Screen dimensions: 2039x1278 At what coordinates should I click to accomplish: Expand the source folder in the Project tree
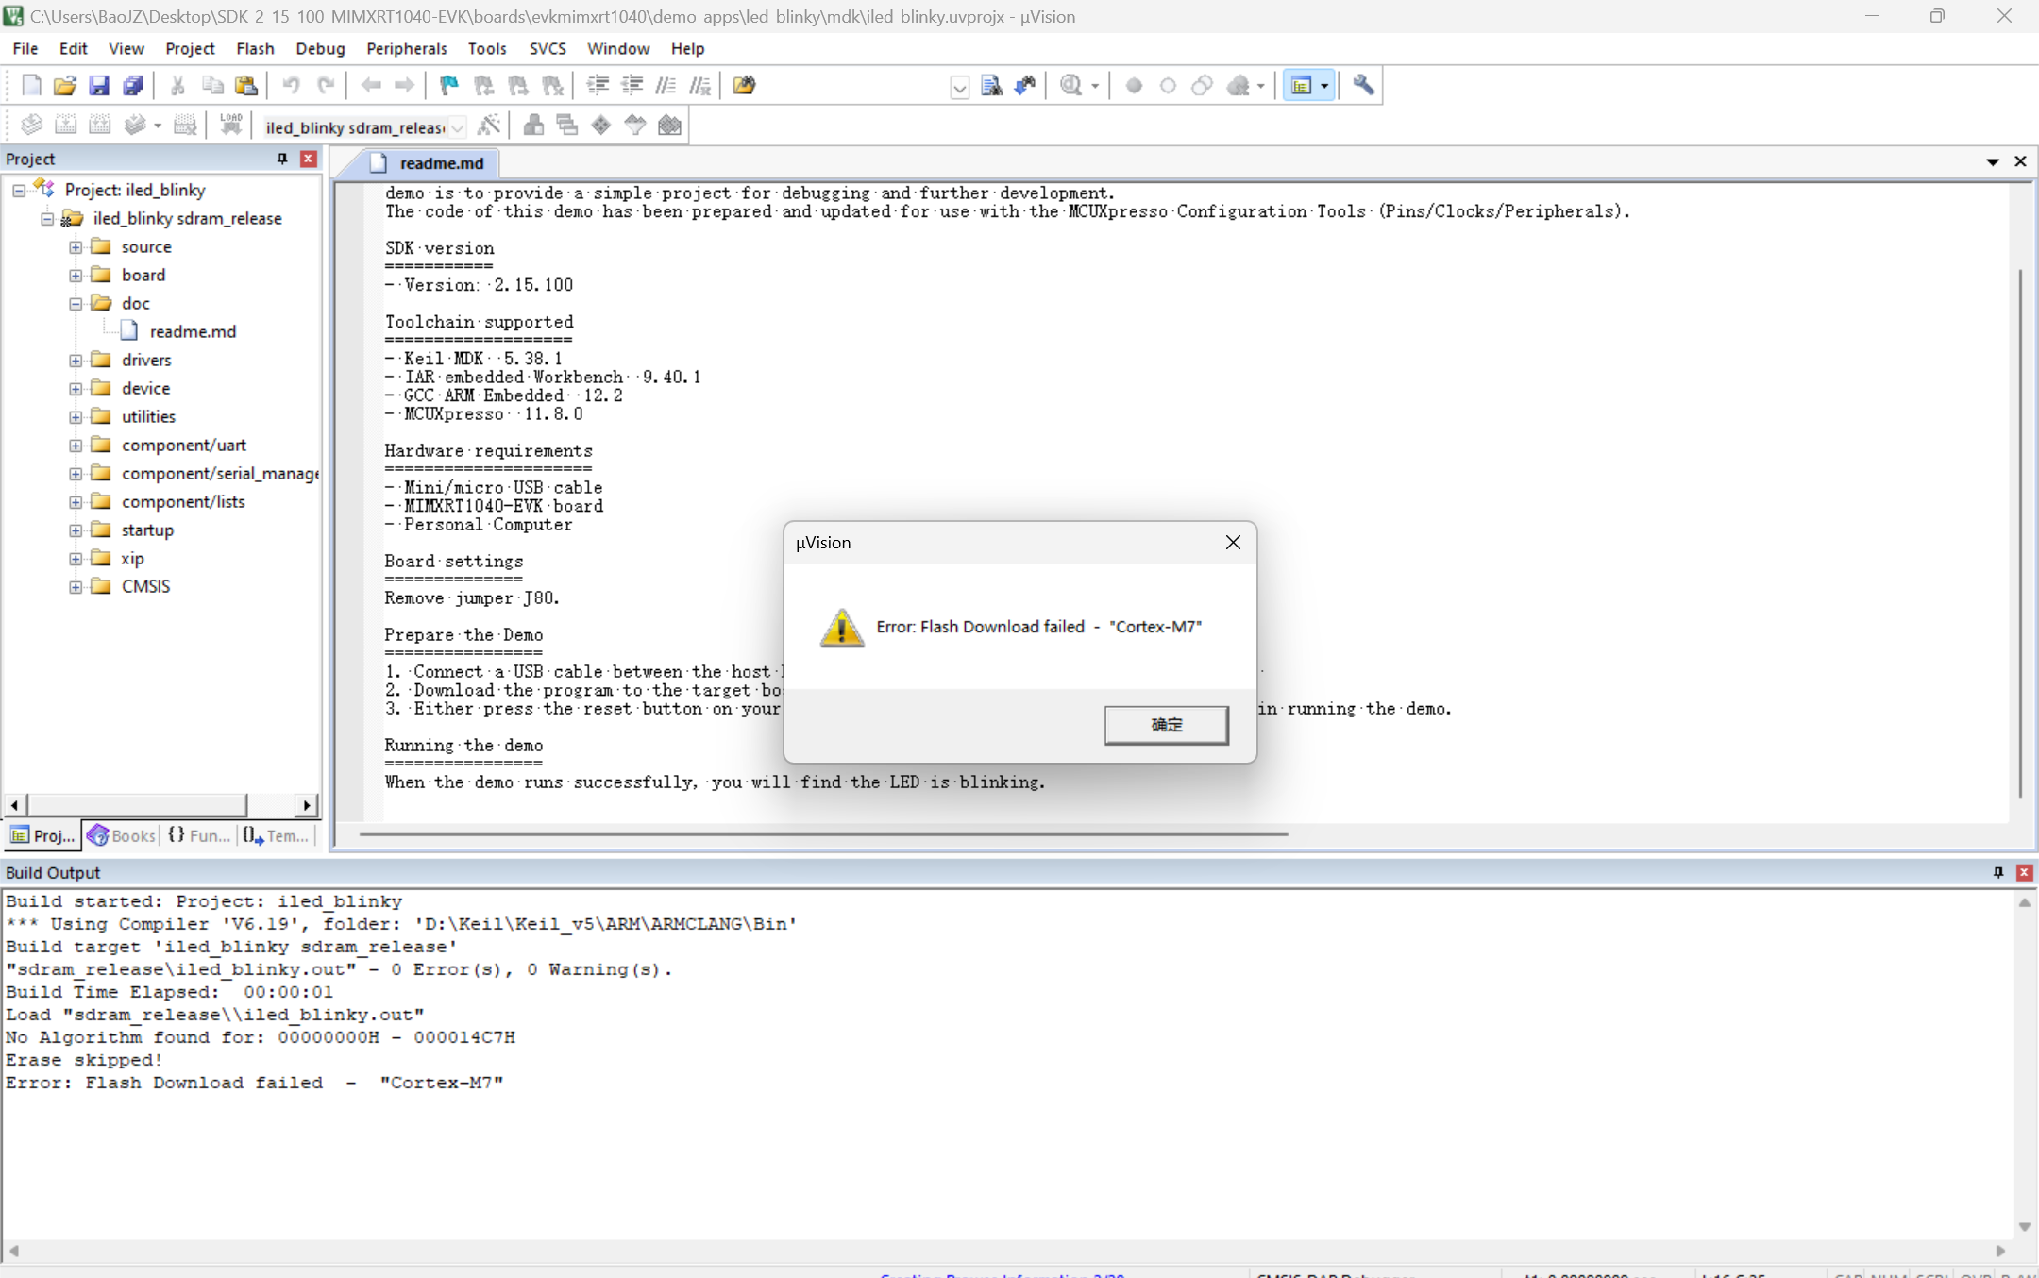coord(76,246)
